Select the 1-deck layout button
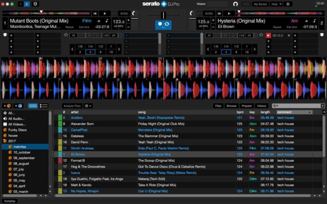The height and width of the screenshot is (204, 327). 20,4
